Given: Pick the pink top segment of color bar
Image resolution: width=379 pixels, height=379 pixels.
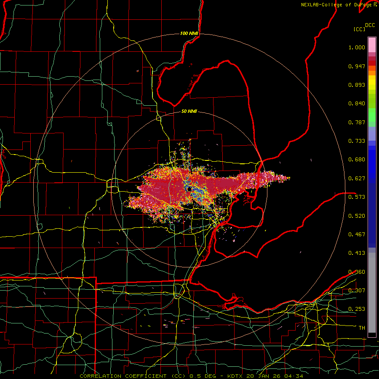Looking at the screenshot, I should point(372,45).
